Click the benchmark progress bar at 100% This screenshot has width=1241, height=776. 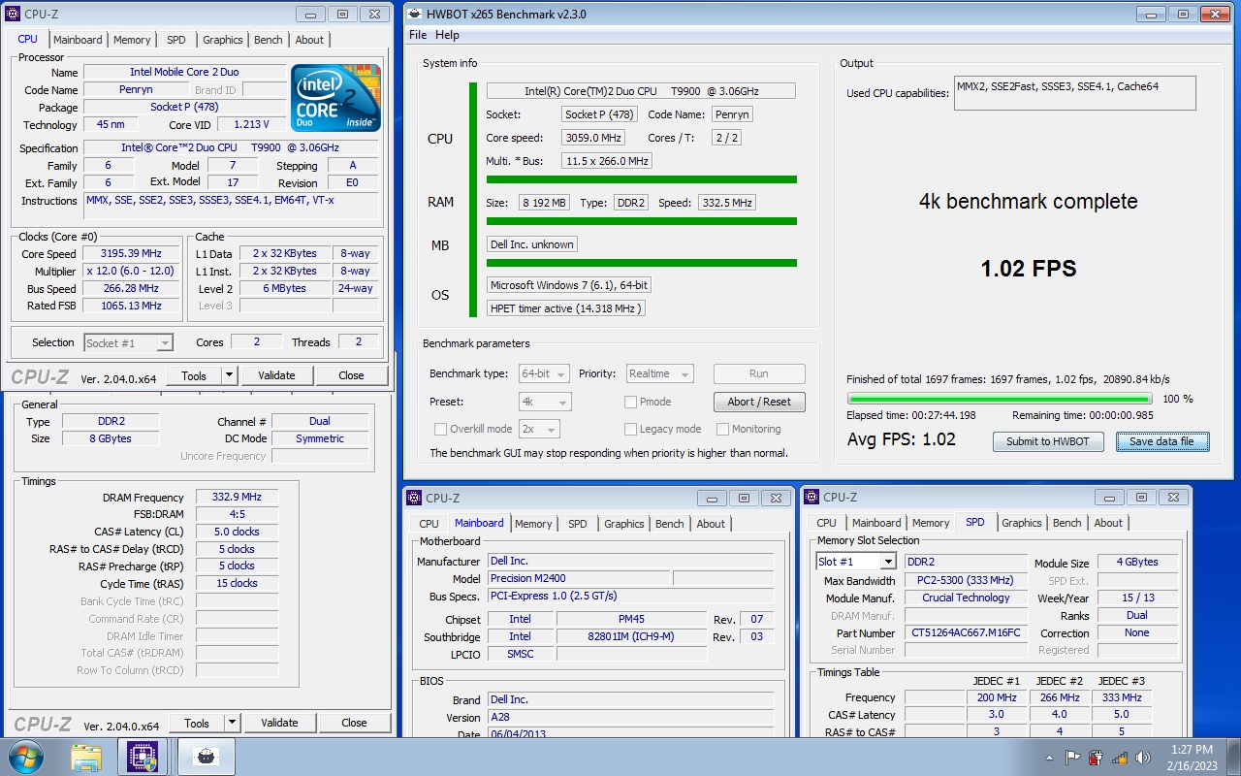pos(1000,399)
